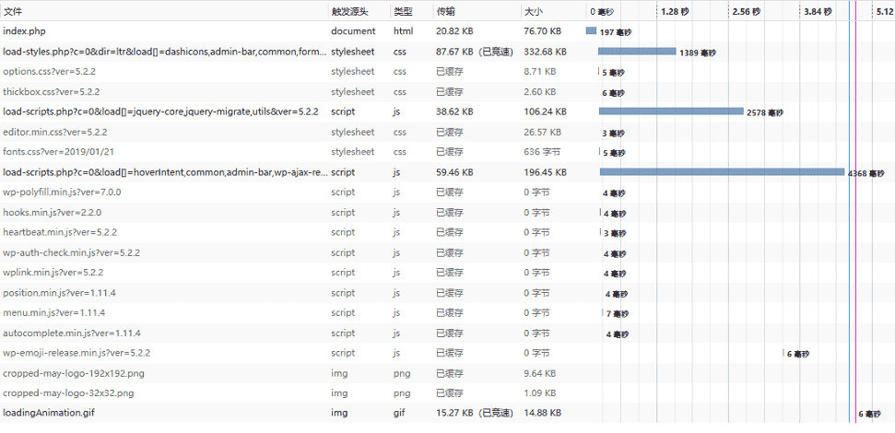
Task: Select cropped-may-logo-192x192.png request
Action: pyautogui.click(x=448, y=373)
